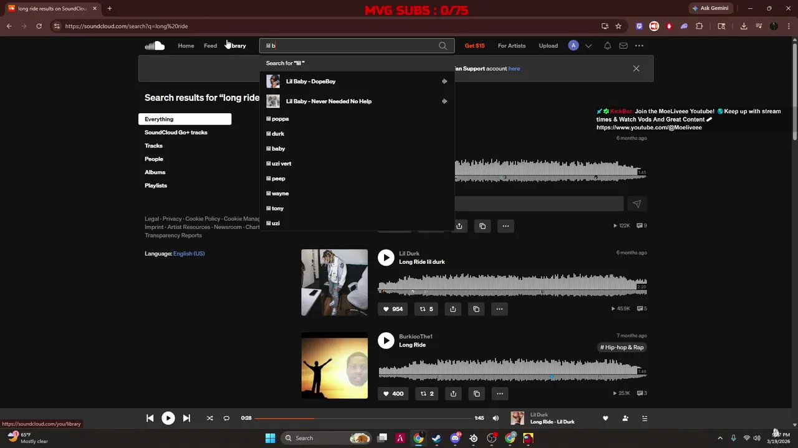Select the Everything filter
The image size is (798, 448).
click(x=185, y=119)
